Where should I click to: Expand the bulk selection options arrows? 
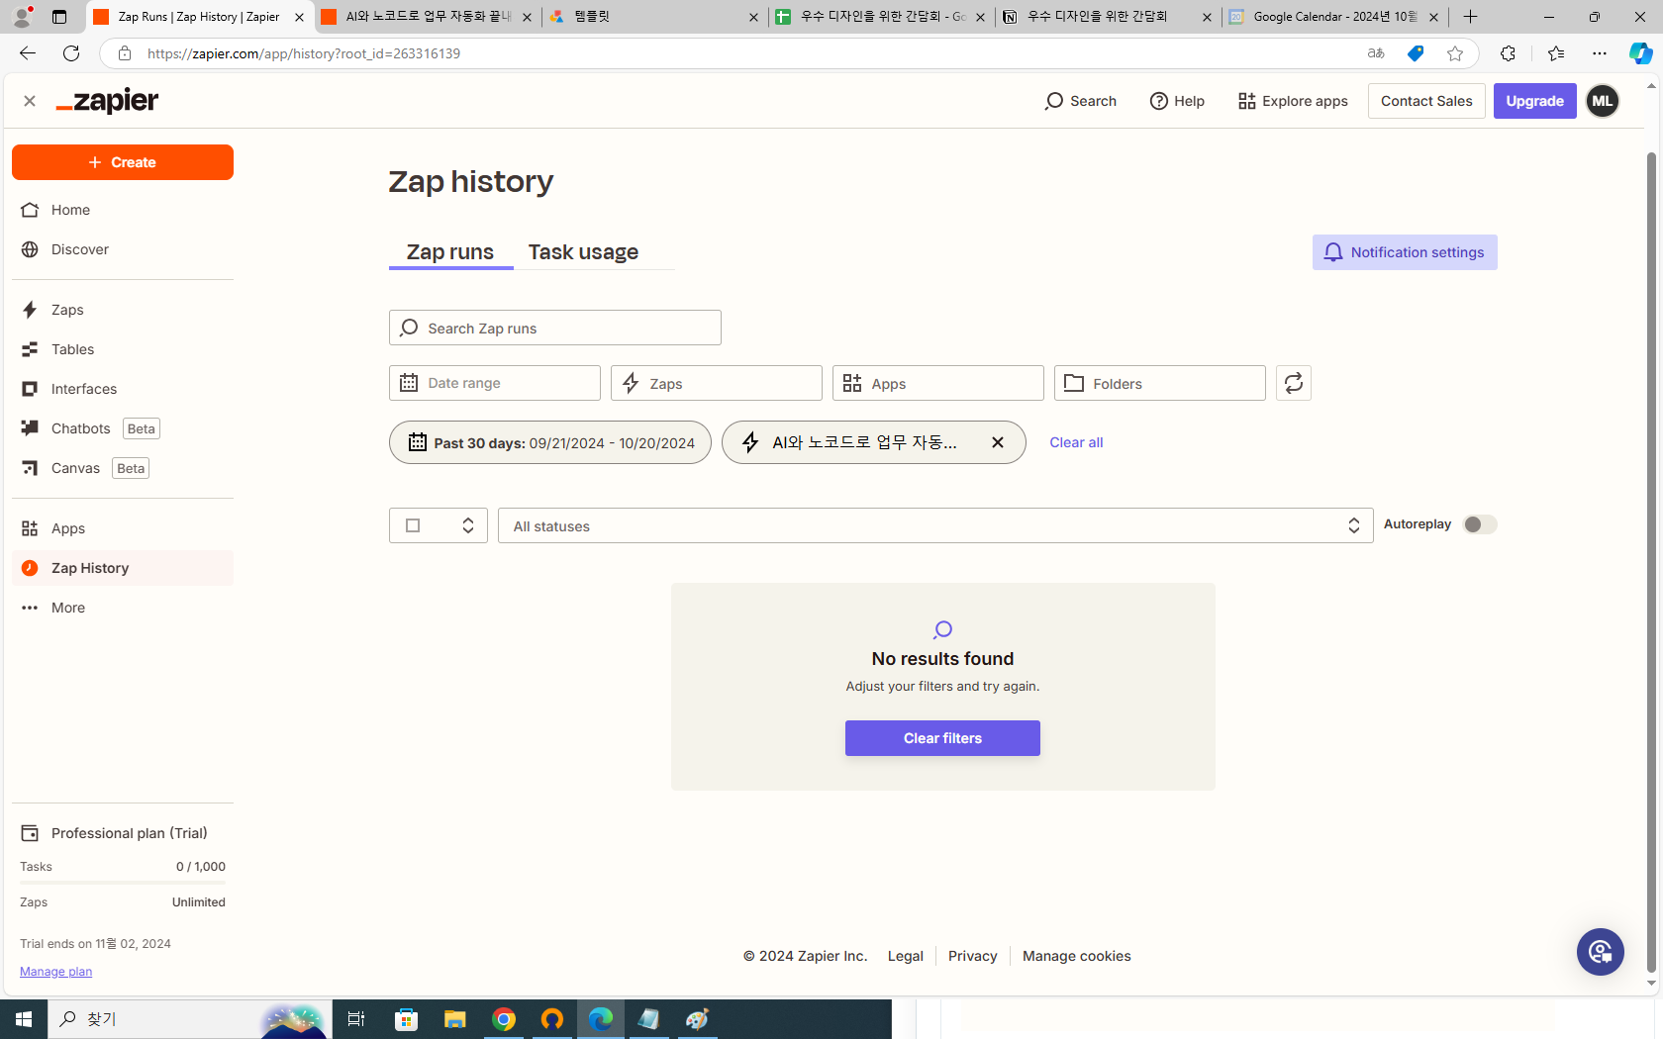468,525
